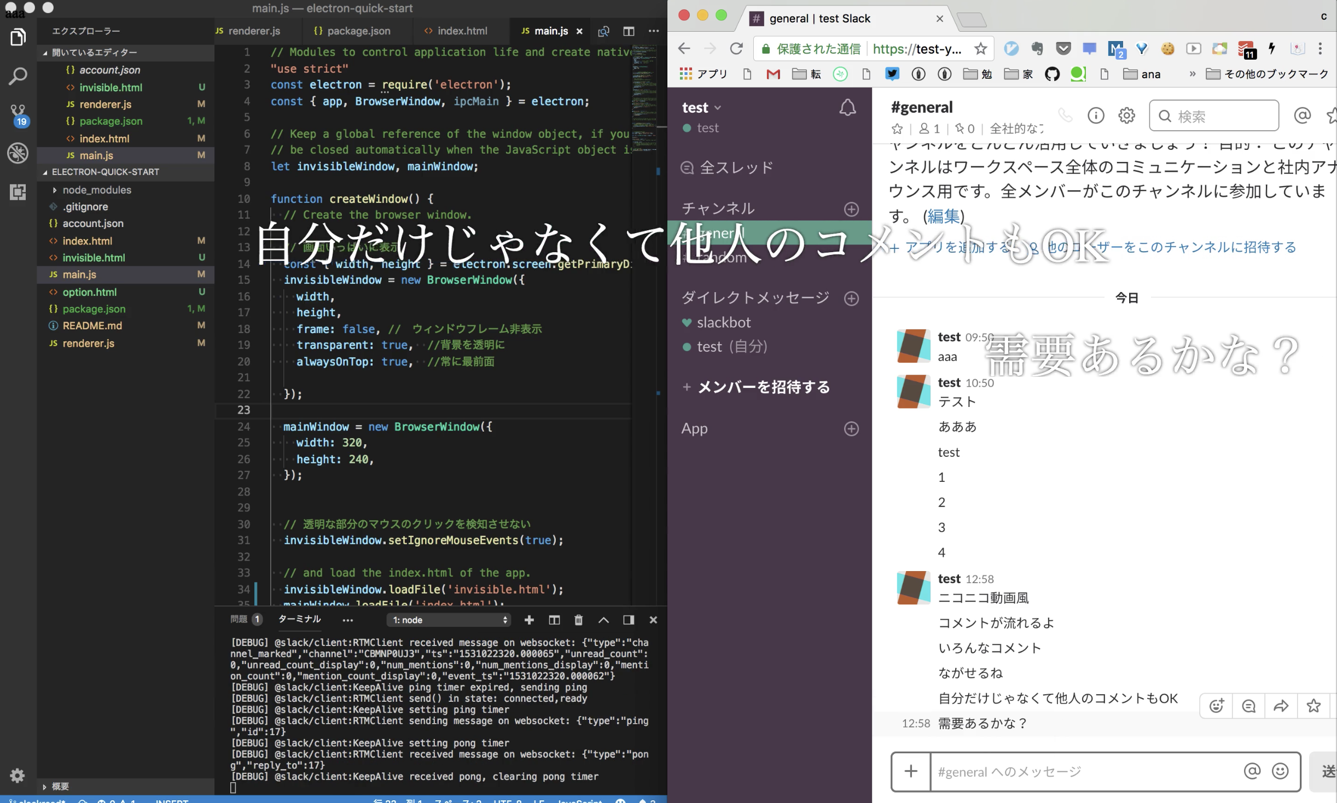Open the Manage gear in the VS Code activity bar
1337x803 pixels.
click(x=18, y=775)
